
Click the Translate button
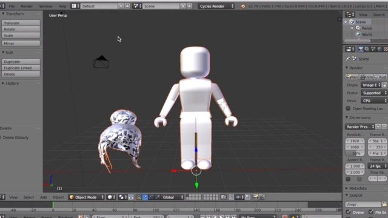tap(21, 23)
